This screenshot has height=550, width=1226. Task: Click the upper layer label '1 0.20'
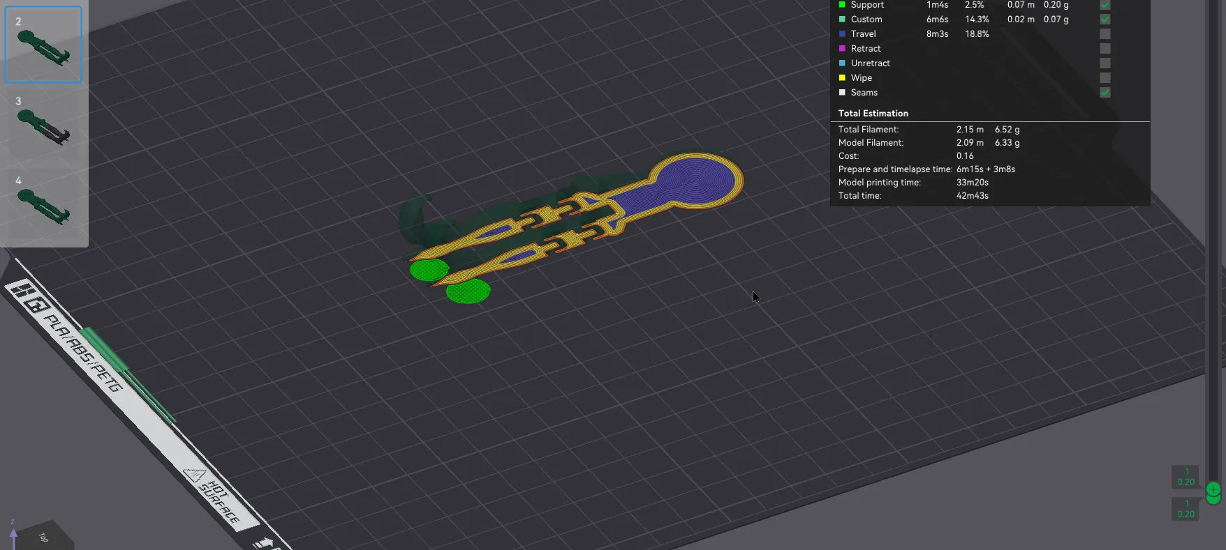1186,477
